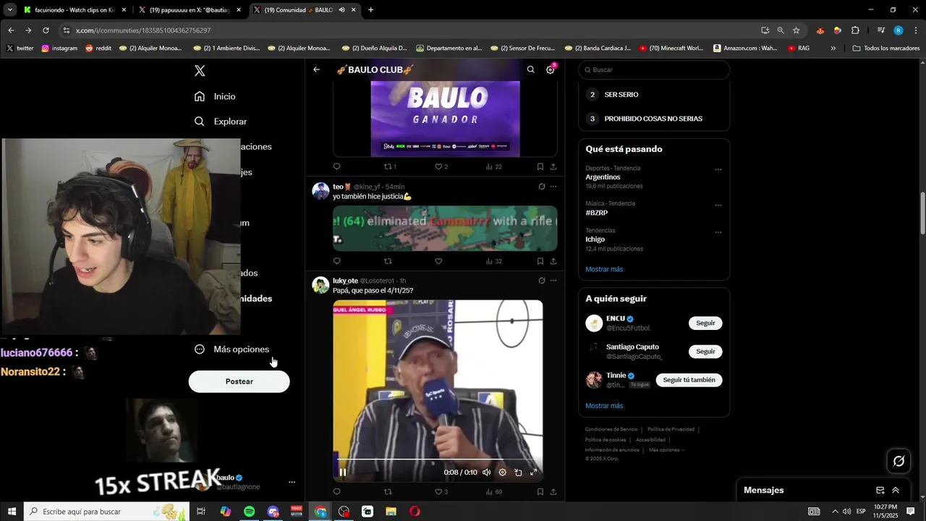Share the BAULO GANADOR post
Image resolution: width=926 pixels, height=521 pixels.
(553, 166)
